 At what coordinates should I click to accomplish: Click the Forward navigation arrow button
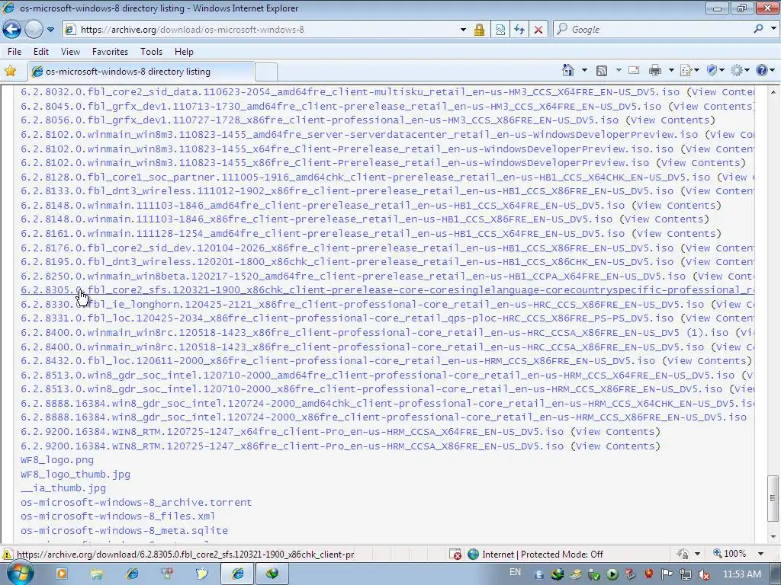click(x=34, y=30)
